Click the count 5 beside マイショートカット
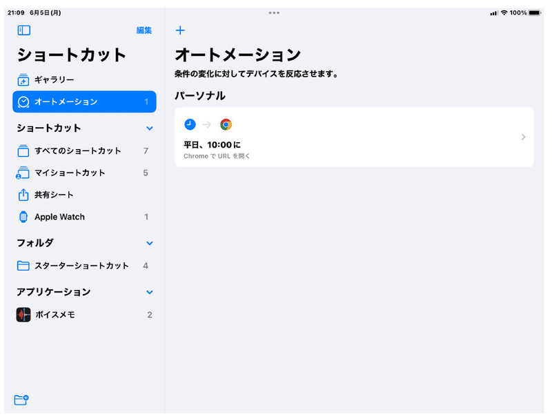Viewport: 552px width, 419px height. (146, 173)
